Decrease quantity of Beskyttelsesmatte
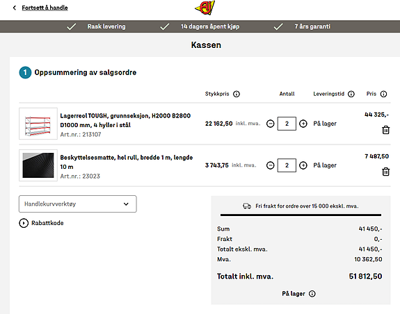Viewport: 400px width, 314px height. [270, 165]
